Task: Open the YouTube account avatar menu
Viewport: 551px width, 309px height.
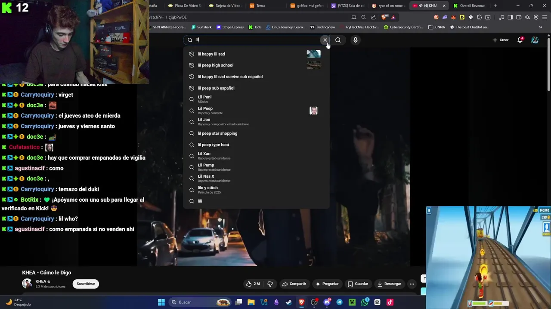Action: 535,40
